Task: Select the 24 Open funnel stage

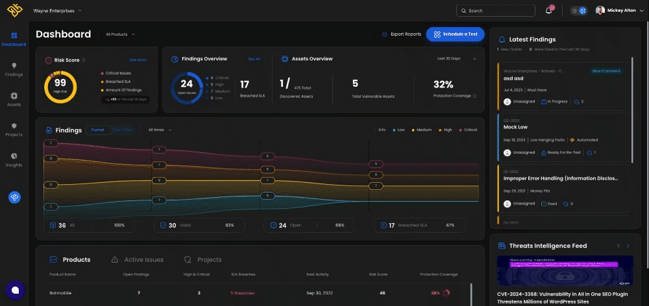Action: (309, 226)
